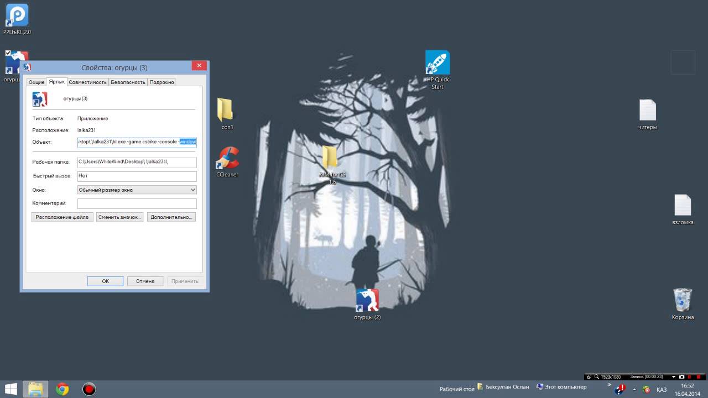This screenshot has width=708, height=398.
Task: Click the Дополнительно button
Action: [x=171, y=217]
